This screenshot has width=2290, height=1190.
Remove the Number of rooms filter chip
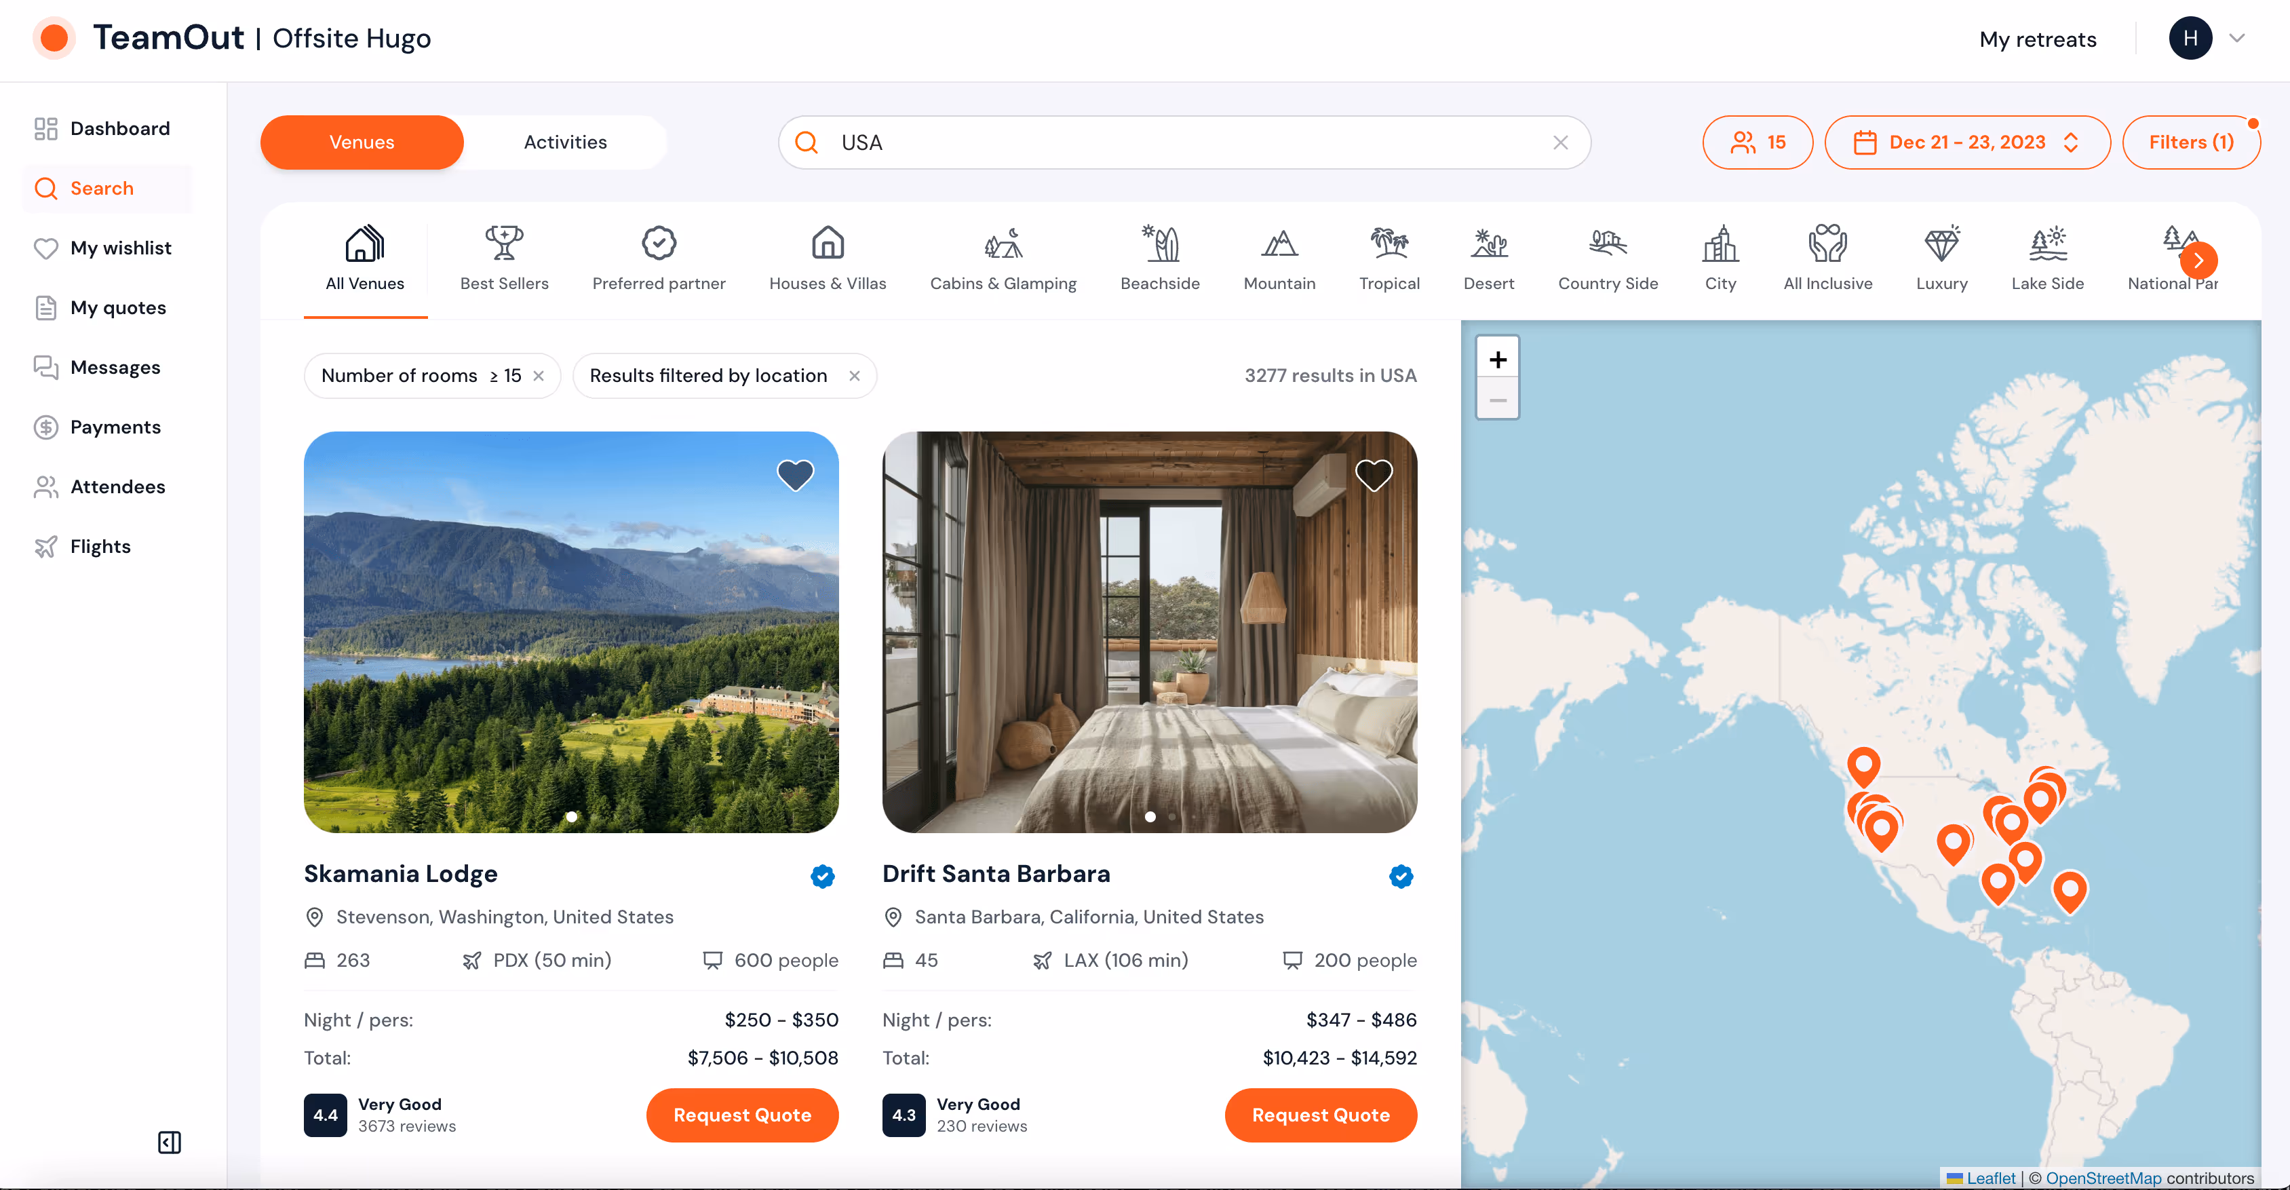click(539, 377)
